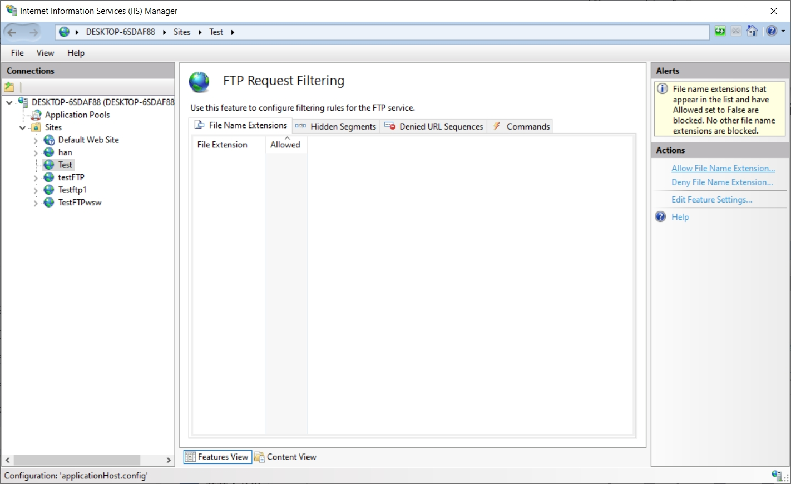Click the Deny File Name Extension link
Viewport: 791px width, 484px height.
722,182
